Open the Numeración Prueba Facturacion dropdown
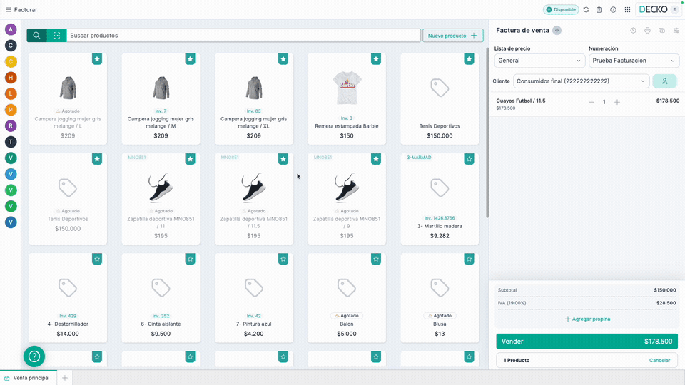 634,61
